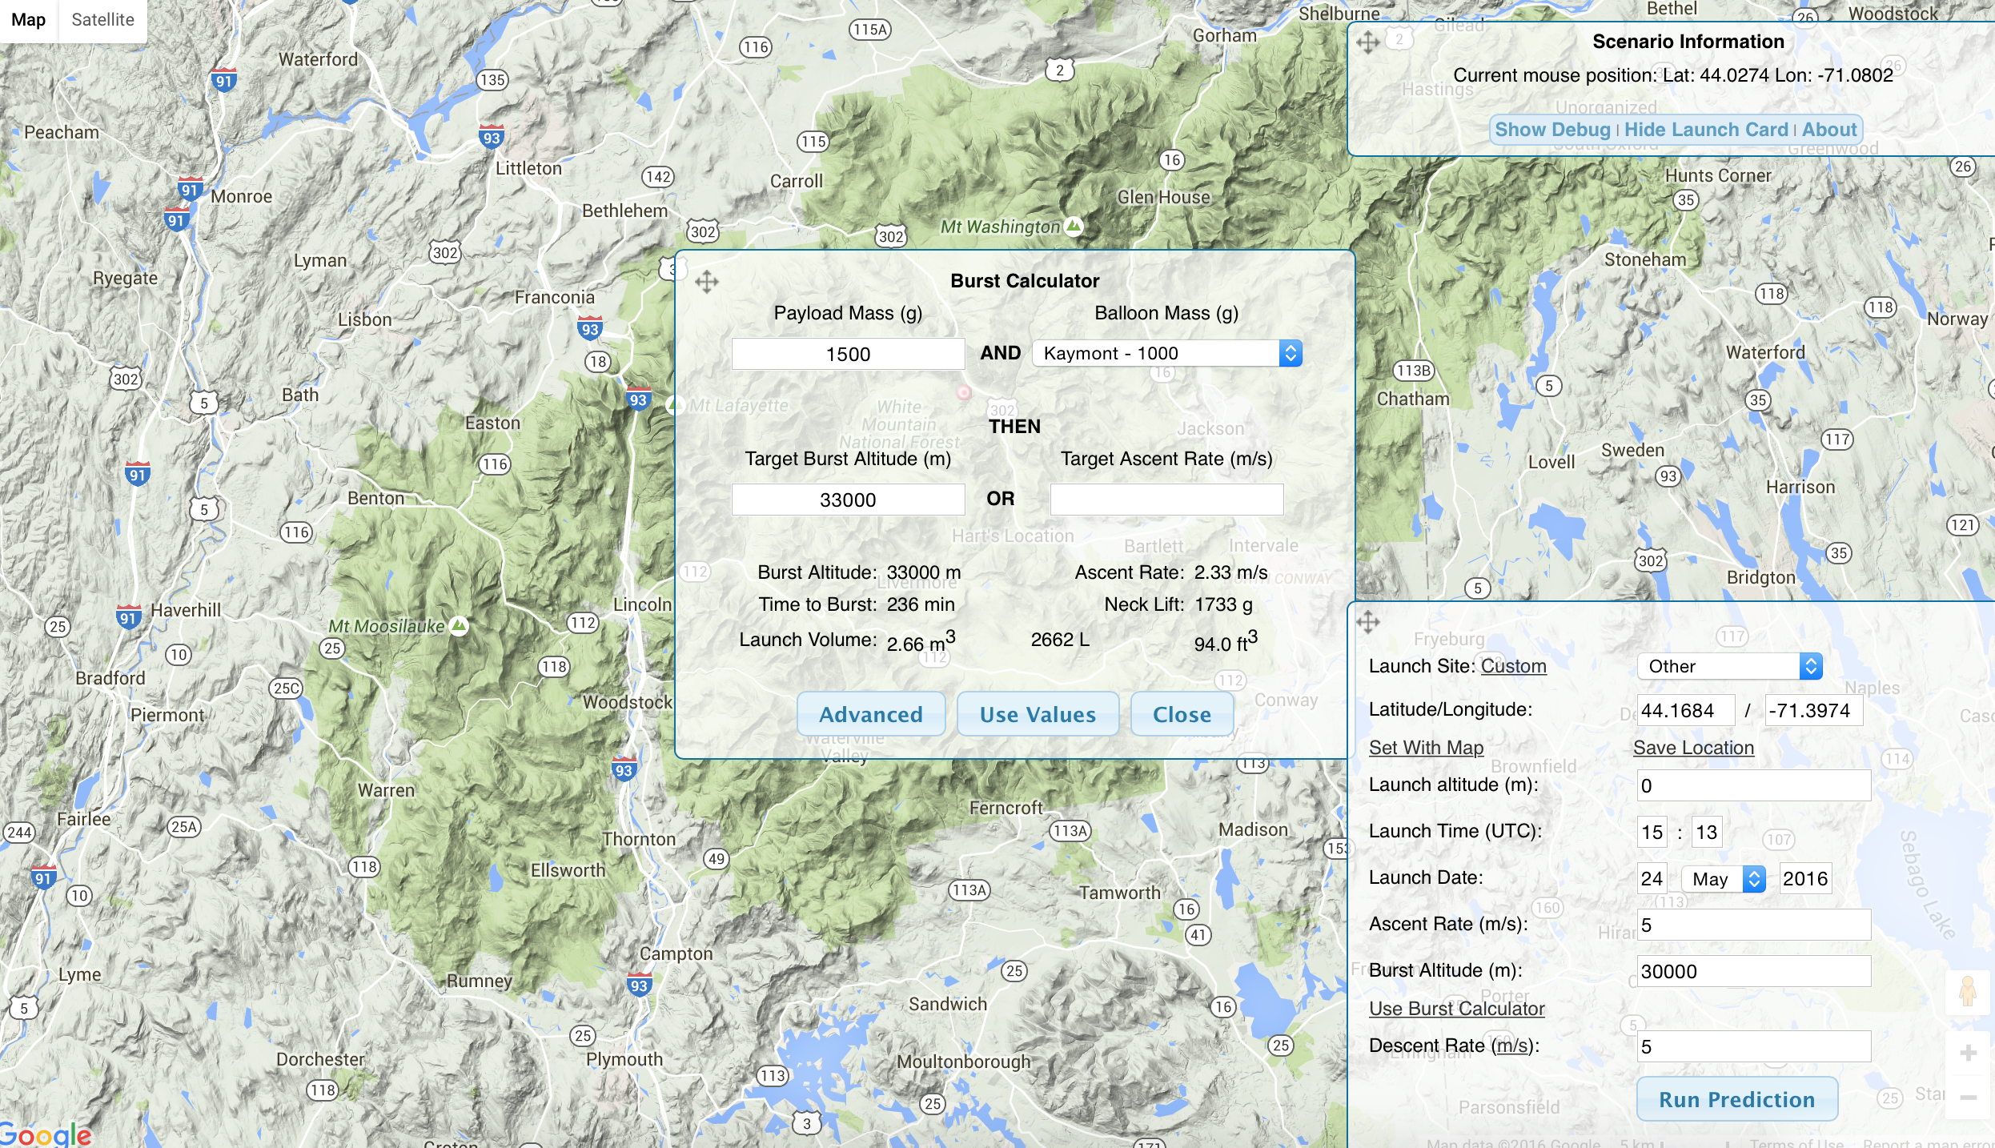The image size is (1995, 1148).
Task: Open the Balloon Mass Kaymont - 1000 dropdown
Action: [1167, 353]
